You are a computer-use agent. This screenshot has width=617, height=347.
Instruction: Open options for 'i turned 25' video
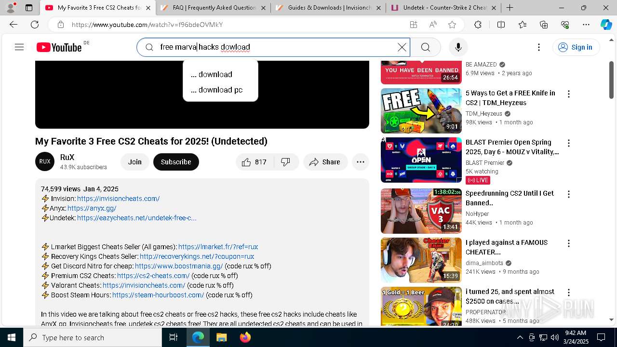coord(569,293)
